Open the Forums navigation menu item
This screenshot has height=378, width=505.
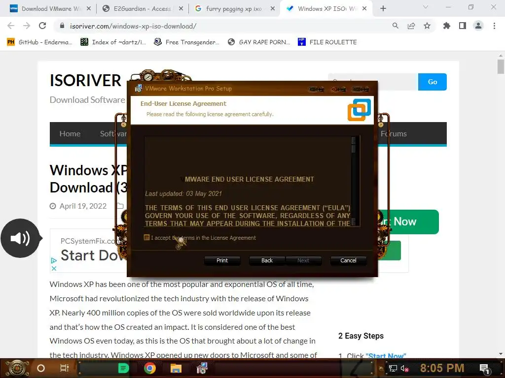click(394, 134)
